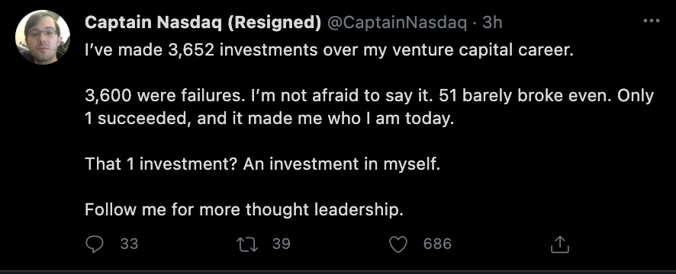
Task: Click the 33 replies count
Action: [x=130, y=244]
